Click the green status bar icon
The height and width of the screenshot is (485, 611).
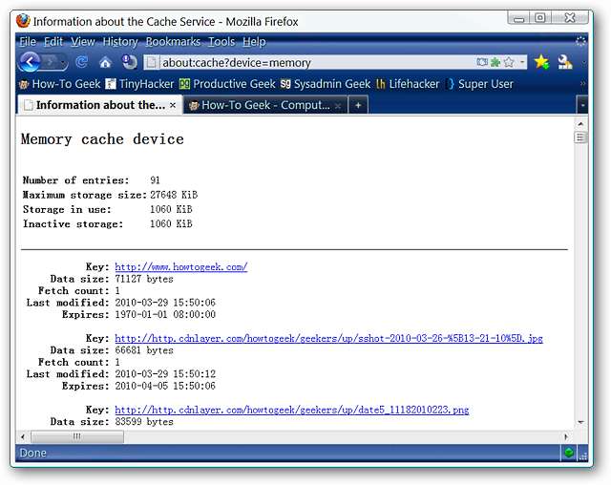[569, 453]
